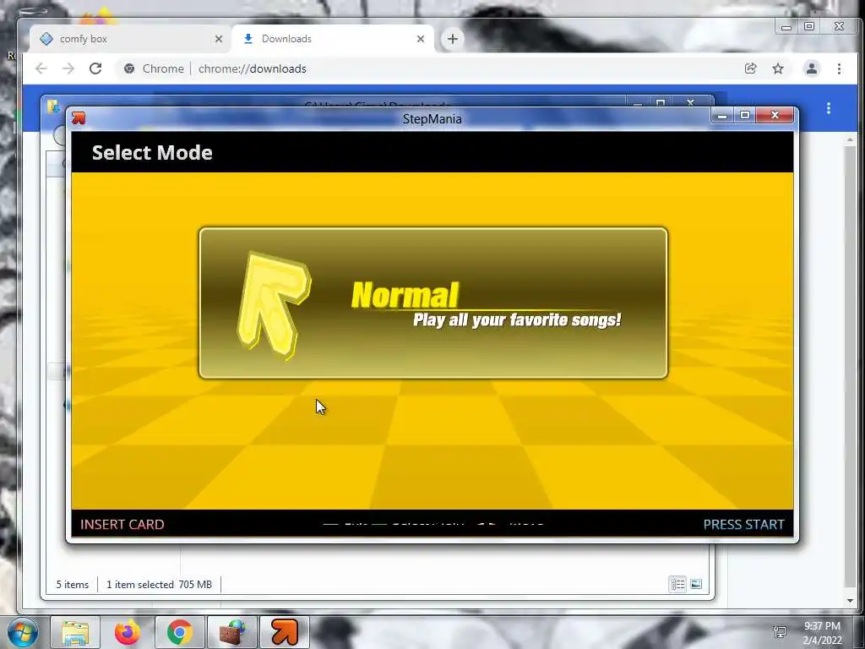Click 5 items in Explorer status bar
Image resolution: width=865 pixels, height=649 pixels.
(x=73, y=585)
